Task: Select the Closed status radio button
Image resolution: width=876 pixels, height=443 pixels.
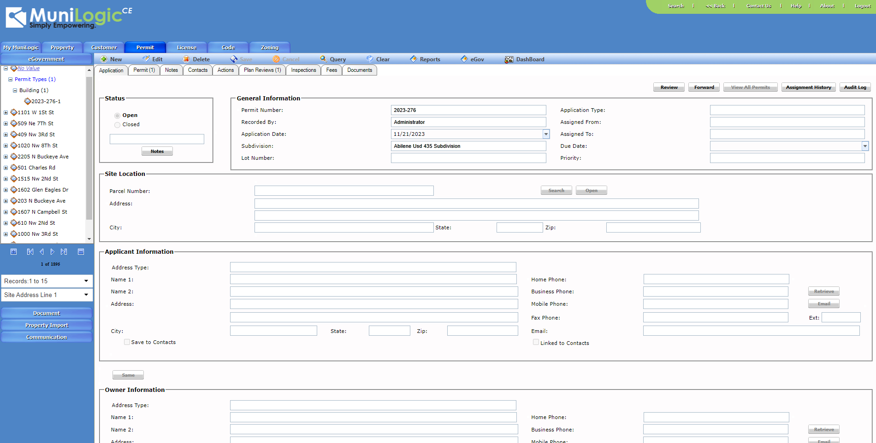Action: click(118, 125)
